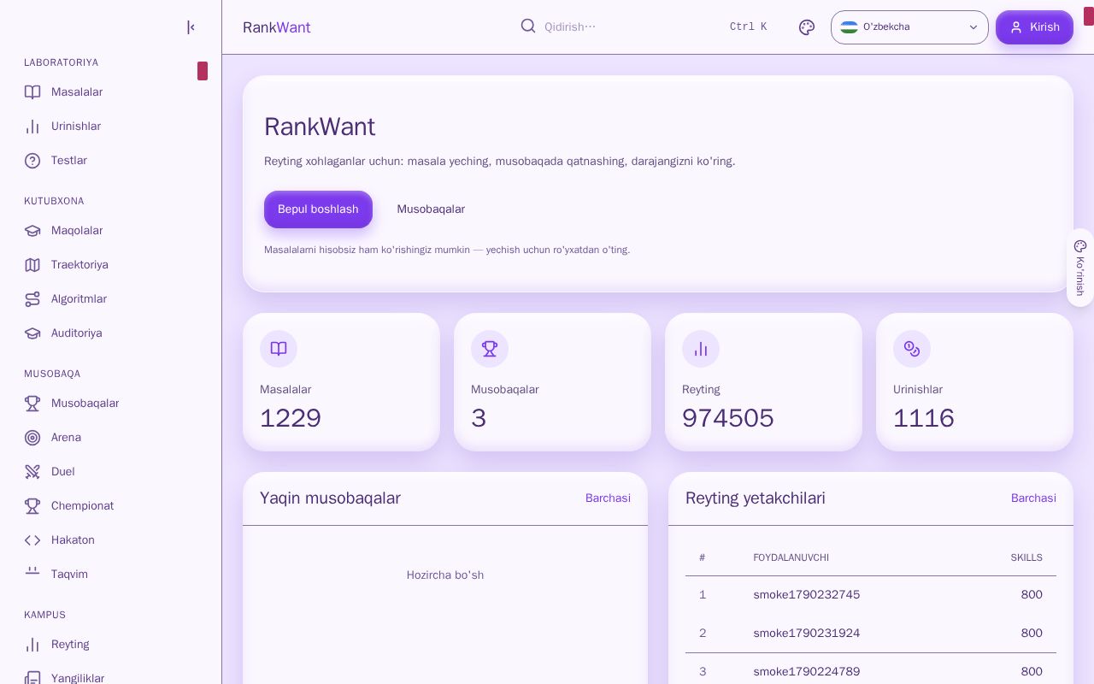Screen dimensions: 1094x684
Task: Click the 1116 Urinishlar count
Action: [924, 418]
